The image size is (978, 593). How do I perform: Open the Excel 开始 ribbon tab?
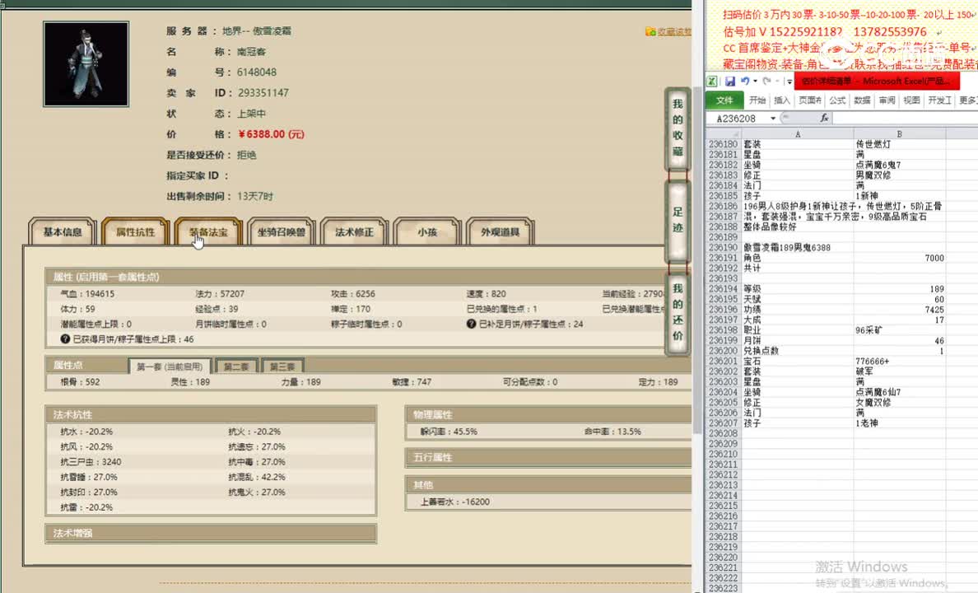click(x=757, y=100)
